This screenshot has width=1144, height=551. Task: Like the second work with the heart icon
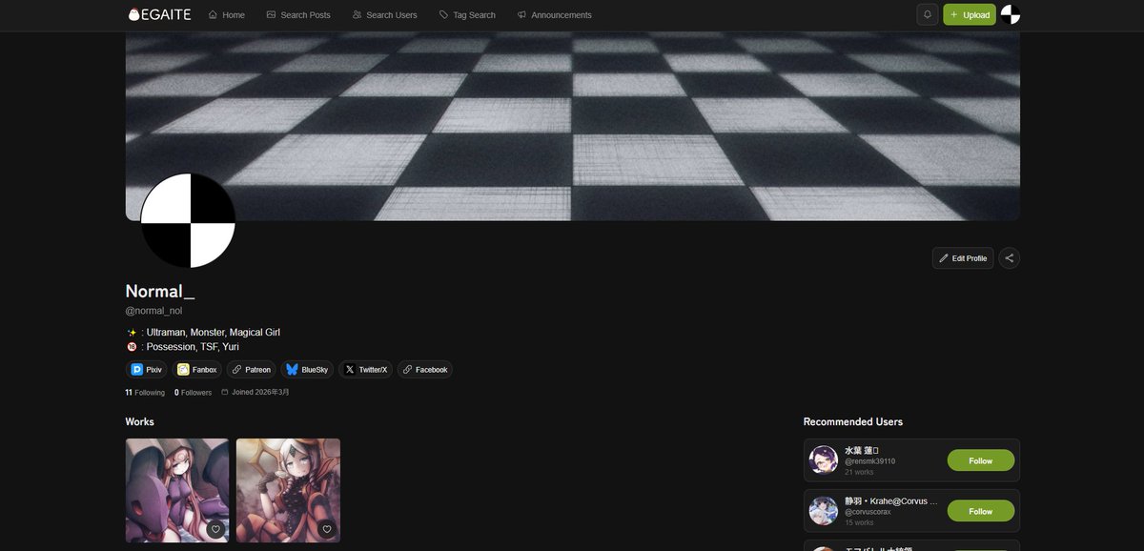tap(327, 529)
